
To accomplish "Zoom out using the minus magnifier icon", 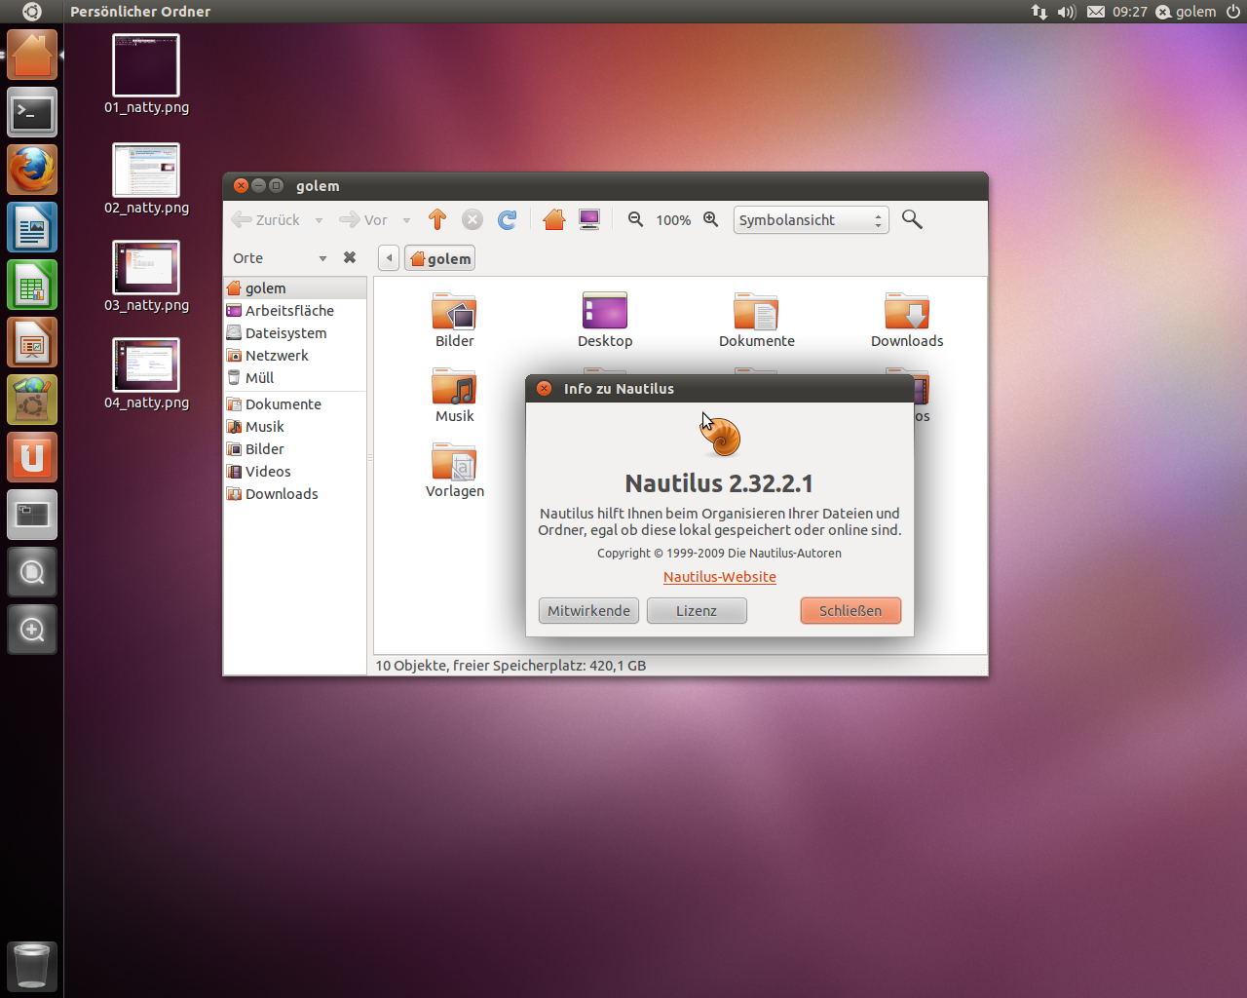I will click(635, 220).
